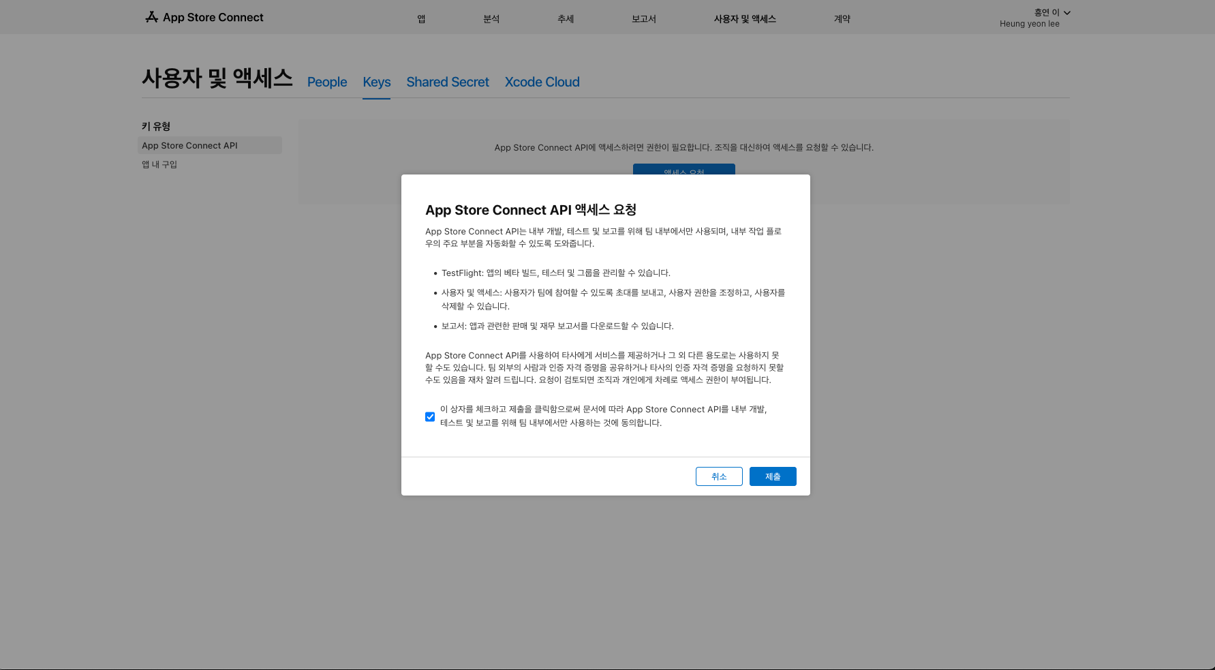Click the App Store Connect text in header

pyautogui.click(x=213, y=17)
